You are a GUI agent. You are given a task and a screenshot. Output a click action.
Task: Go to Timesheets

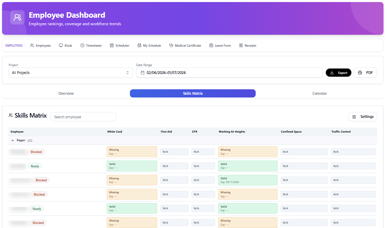[x=91, y=46]
